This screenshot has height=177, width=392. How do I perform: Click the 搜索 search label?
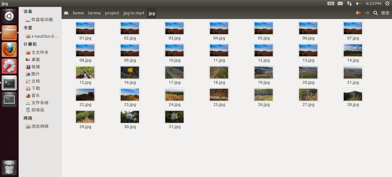pos(385,13)
